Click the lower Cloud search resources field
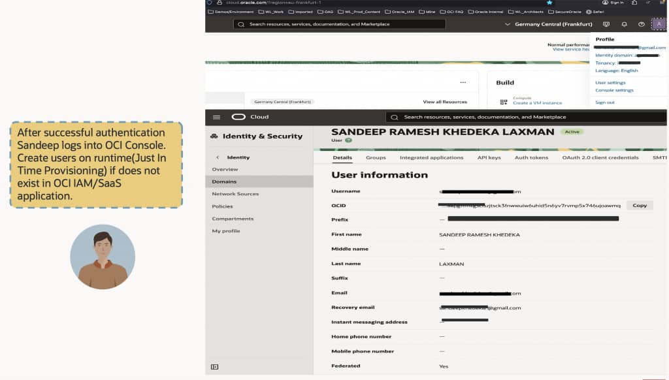The height and width of the screenshot is (380, 669). pyautogui.click(x=526, y=118)
